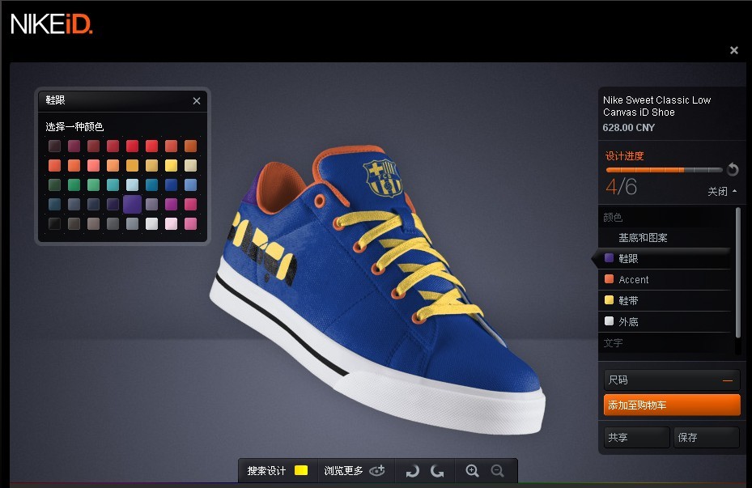Open the 浏览更多 browse gallery icon
Image resolution: width=752 pixels, height=488 pixels.
tap(376, 470)
